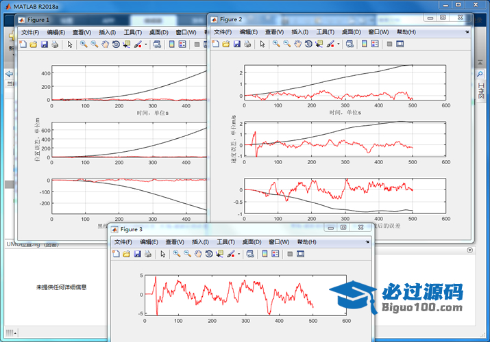Click Link Plot icon in Figure 2
490x342 pixels.
coord(350,44)
